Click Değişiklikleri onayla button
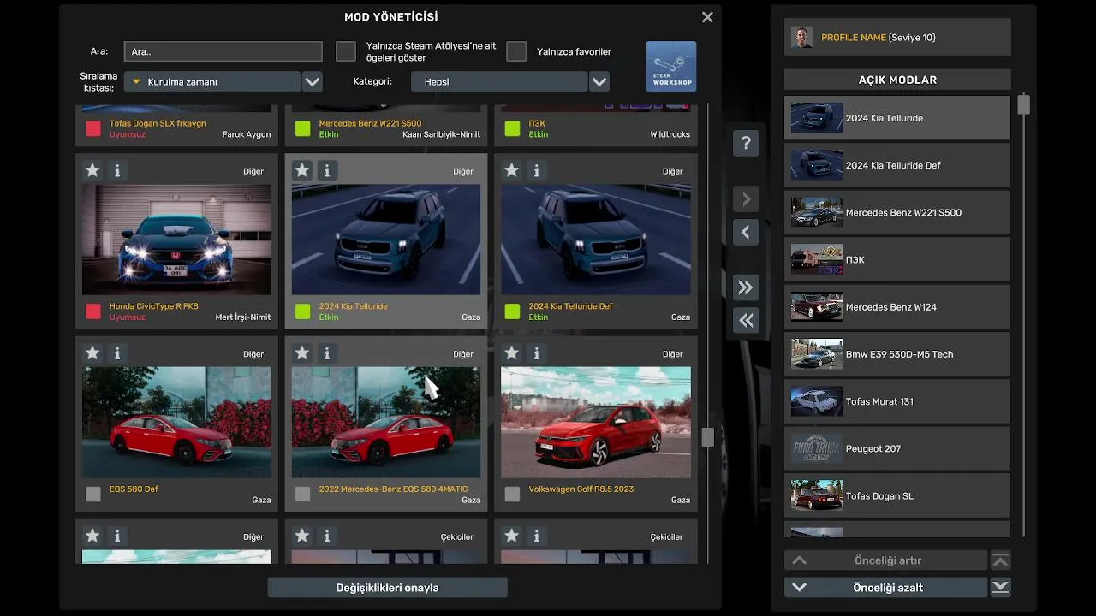This screenshot has width=1096, height=616. pyautogui.click(x=387, y=588)
